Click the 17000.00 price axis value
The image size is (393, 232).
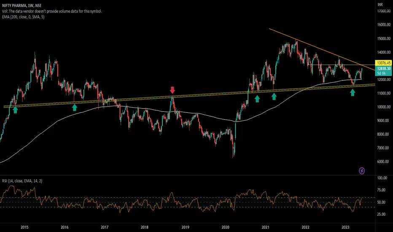384,11
